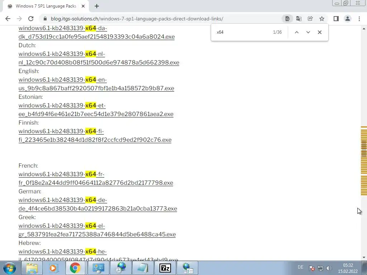
Task: Share this page using the share icon
Action: 310,19
